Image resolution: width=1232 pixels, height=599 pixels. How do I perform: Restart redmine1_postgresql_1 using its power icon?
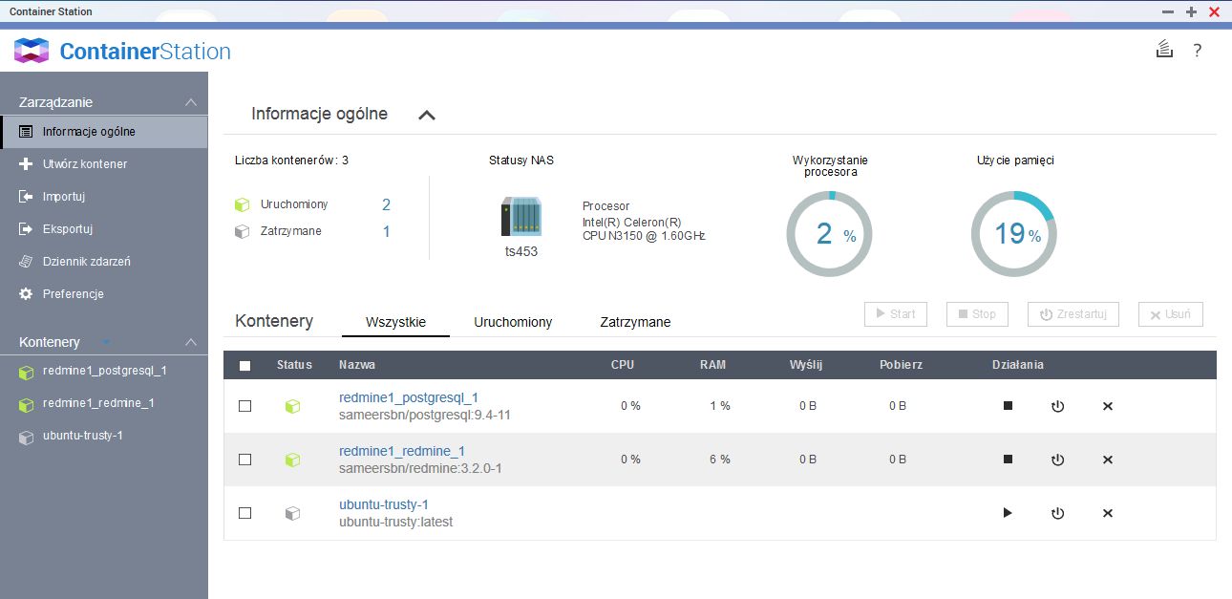1057,406
